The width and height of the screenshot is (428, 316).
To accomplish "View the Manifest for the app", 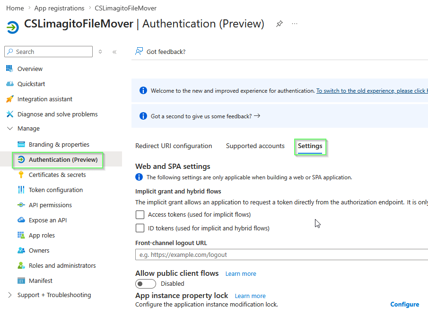I will 40,281.
